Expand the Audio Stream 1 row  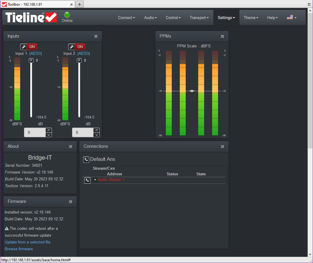pyautogui.click(x=95, y=180)
